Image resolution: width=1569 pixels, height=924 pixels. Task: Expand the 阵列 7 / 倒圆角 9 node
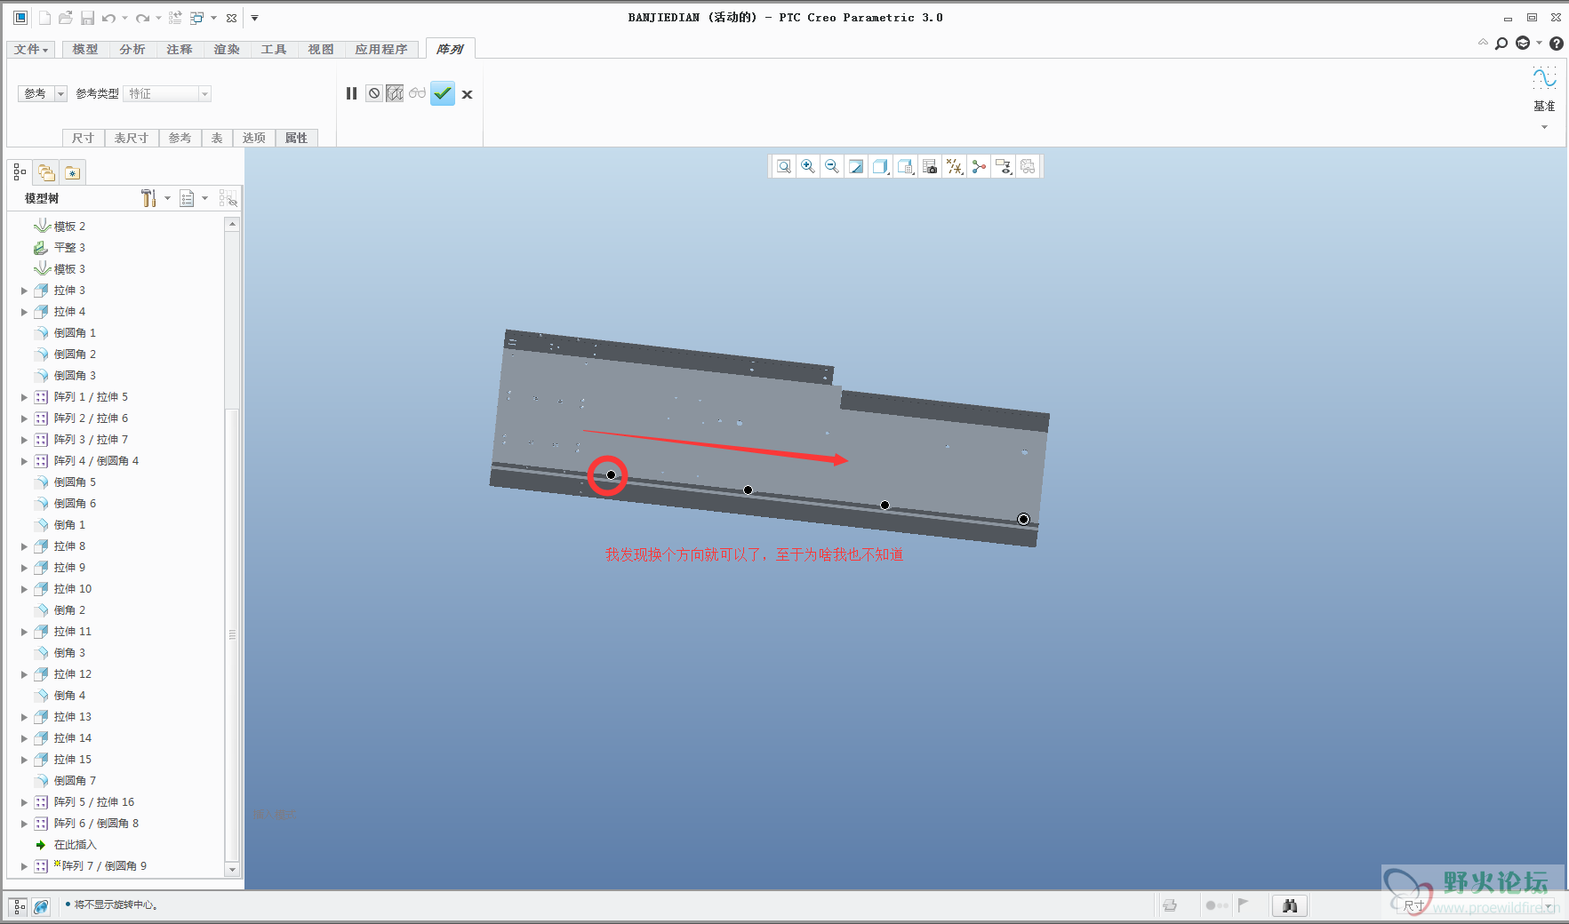24,866
